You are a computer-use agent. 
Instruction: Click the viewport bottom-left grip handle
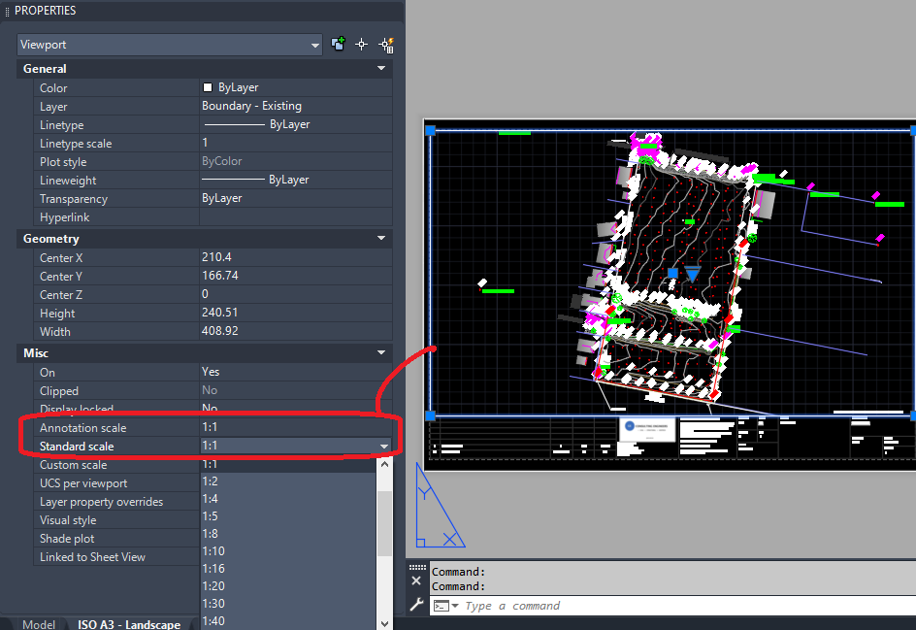point(431,415)
